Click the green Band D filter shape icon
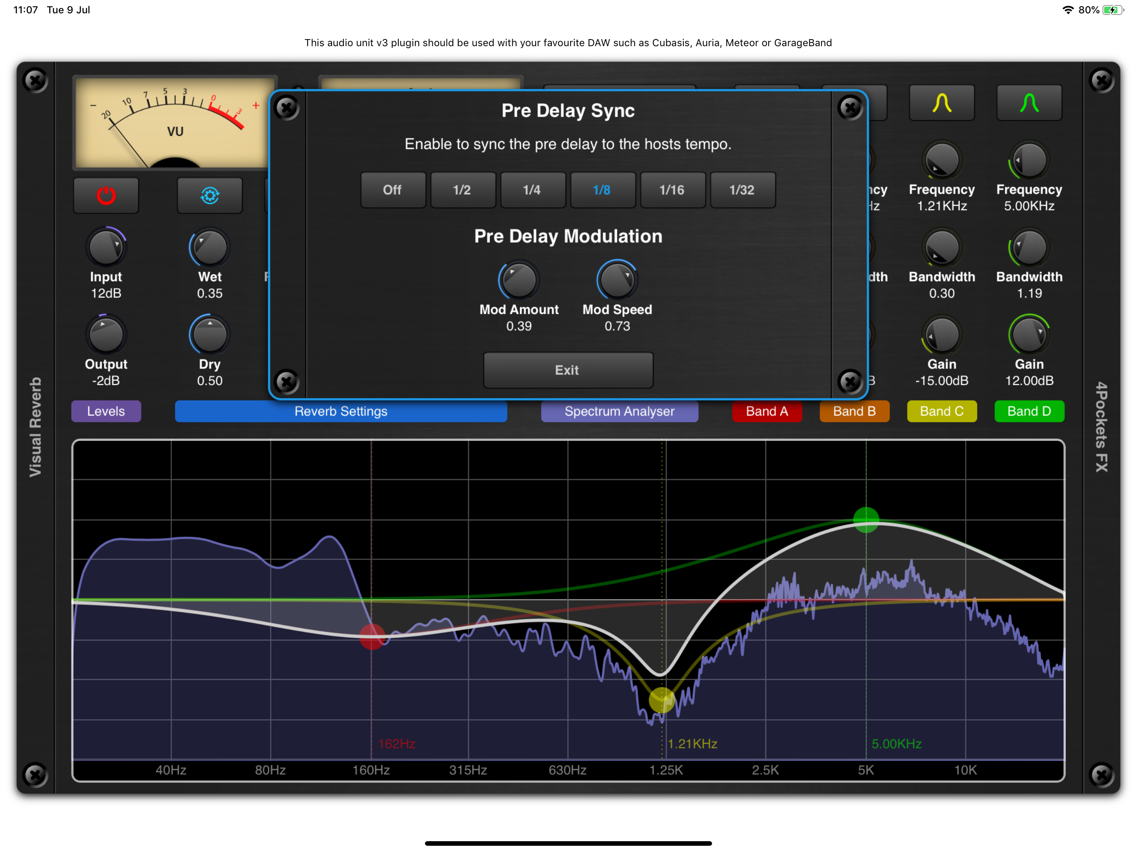Image resolution: width=1137 pixels, height=852 pixels. [1028, 103]
